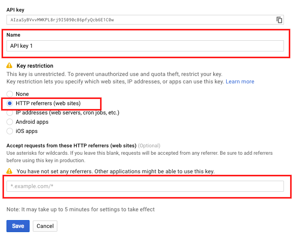Open the Learn more link
This screenshot has width=302, height=246.
pyautogui.click(x=240, y=82)
